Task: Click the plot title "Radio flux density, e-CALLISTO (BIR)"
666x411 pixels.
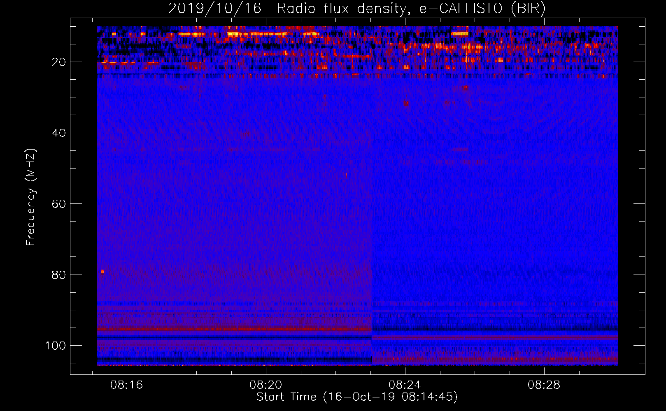Action: click(411, 8)
